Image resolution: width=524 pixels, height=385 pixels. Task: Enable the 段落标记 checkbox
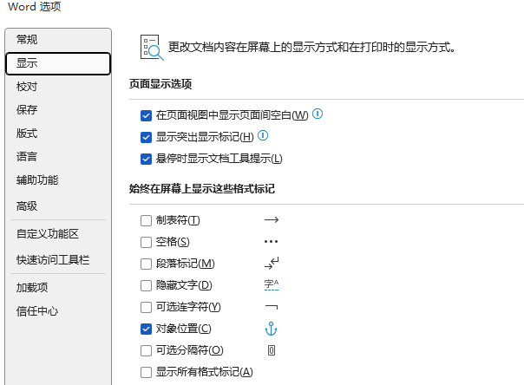point(146,264)
